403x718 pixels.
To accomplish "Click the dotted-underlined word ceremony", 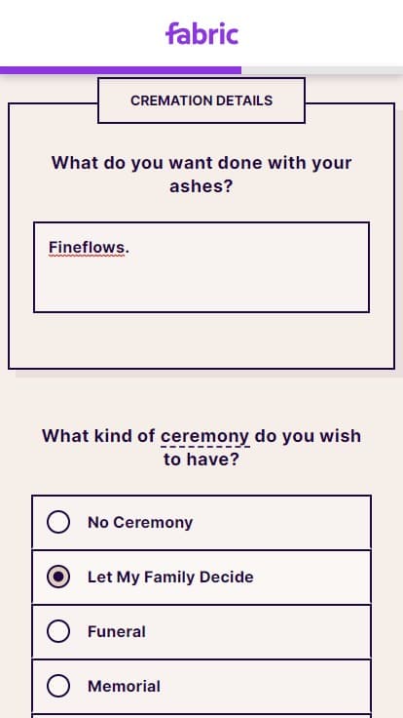I will pos(205,436).
